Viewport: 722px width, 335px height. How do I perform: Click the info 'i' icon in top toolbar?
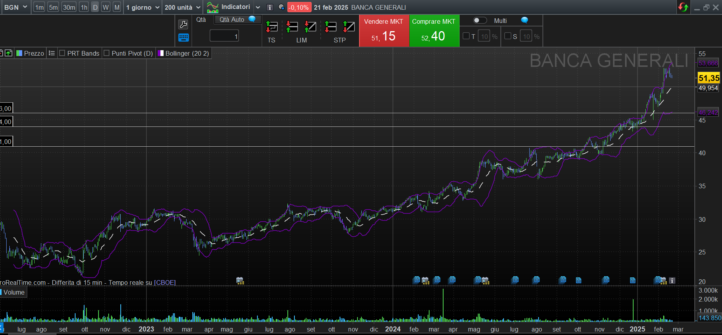(x=269, y=7)
